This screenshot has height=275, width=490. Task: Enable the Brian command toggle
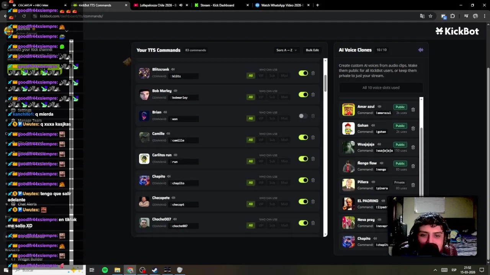(303, 116)
